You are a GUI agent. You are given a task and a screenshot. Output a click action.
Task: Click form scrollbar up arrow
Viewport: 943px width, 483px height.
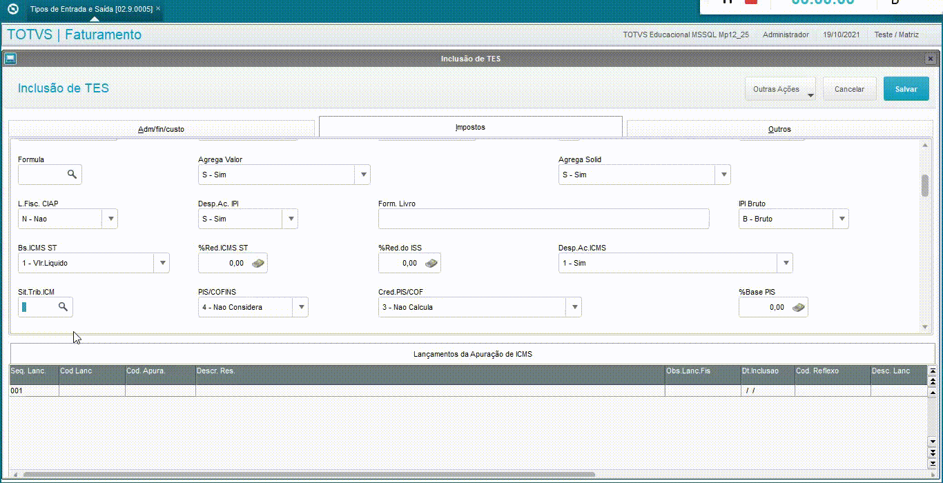pyautogui.click(x=925, y=145)
